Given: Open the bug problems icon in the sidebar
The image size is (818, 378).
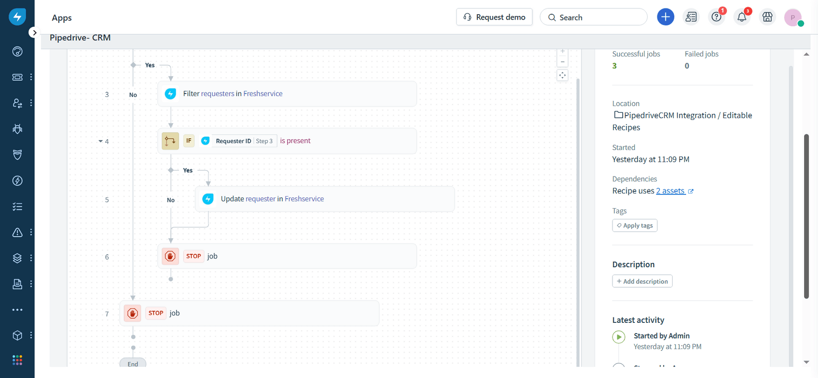Looking at the screenshot, I should tap(17, 129).
